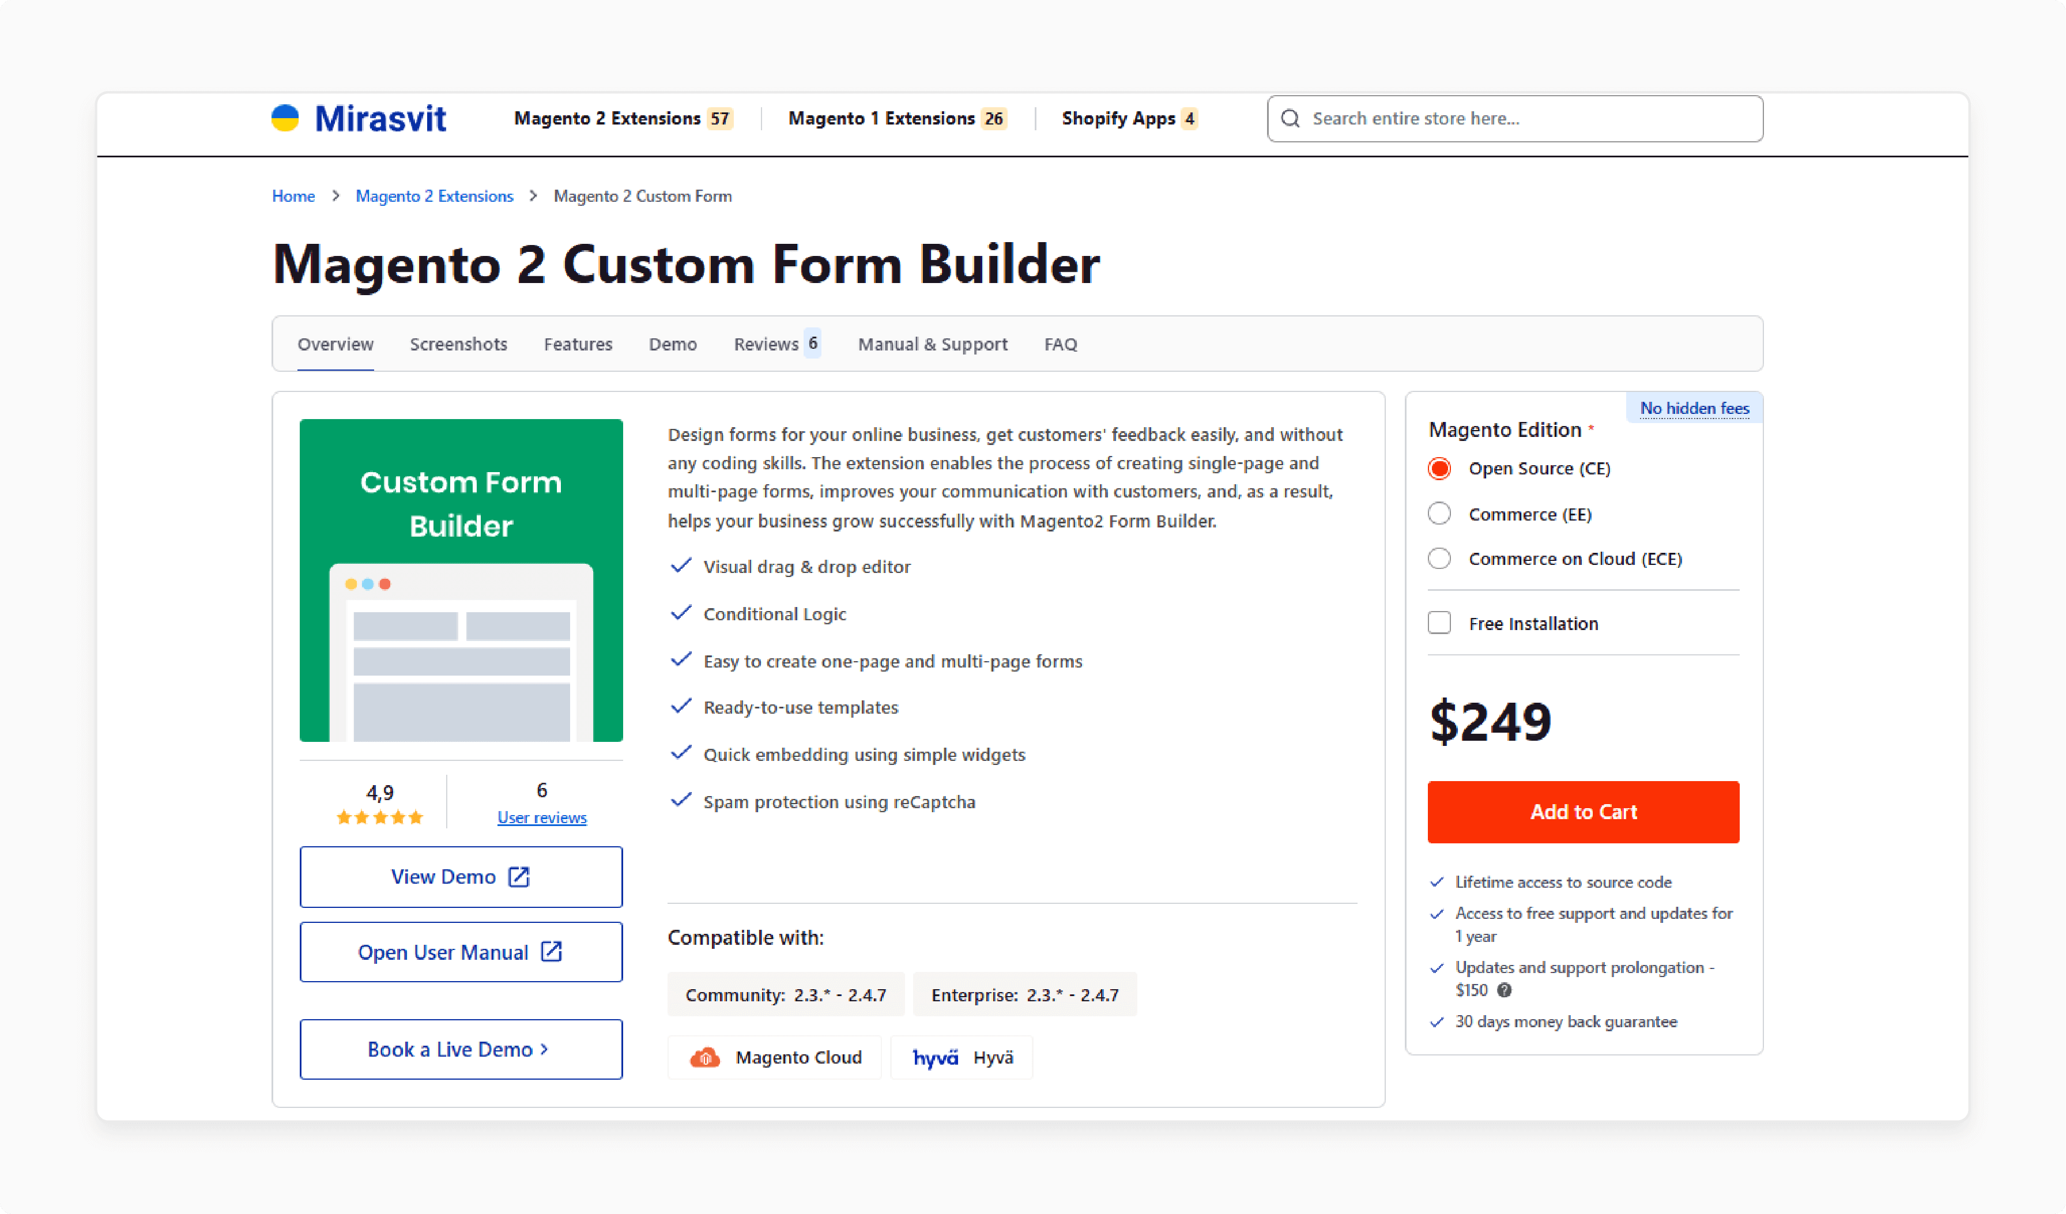Switch to the Reviews tab
This screenshot has width=2066, height=1214.
[x=776, y=344]
